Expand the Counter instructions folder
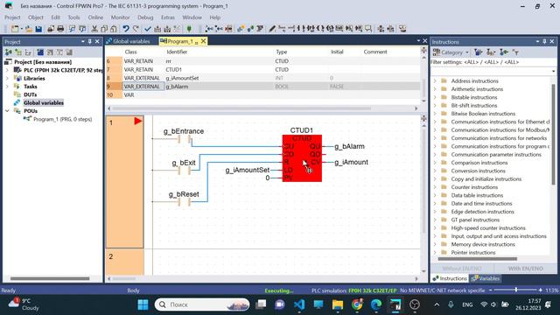Viewport: 560px width, 315px height. point(435,187)
